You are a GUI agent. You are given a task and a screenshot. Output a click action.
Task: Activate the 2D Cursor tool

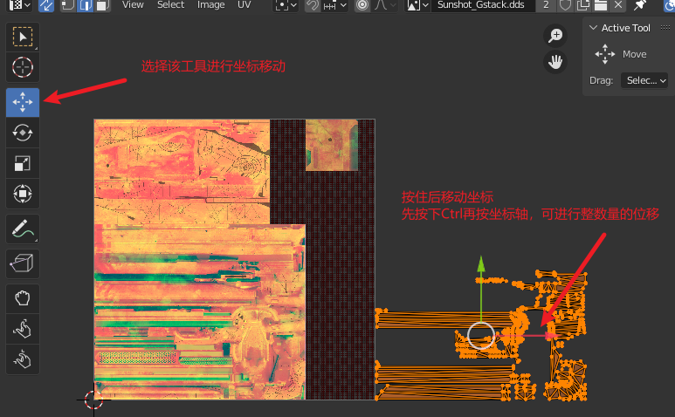(23, 66)
